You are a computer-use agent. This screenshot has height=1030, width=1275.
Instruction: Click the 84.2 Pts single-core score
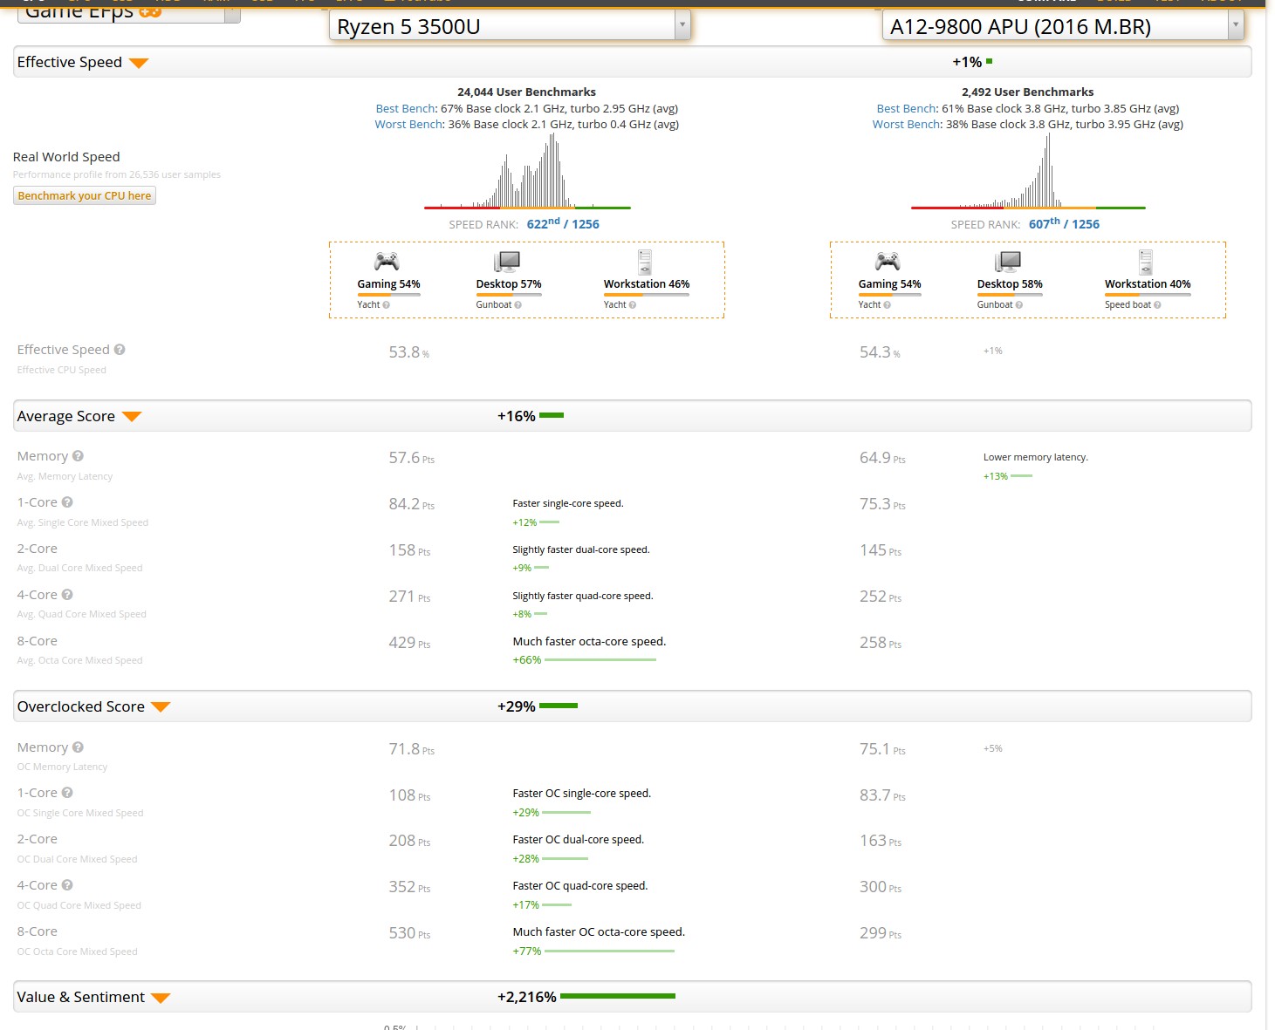click(411, 504)
